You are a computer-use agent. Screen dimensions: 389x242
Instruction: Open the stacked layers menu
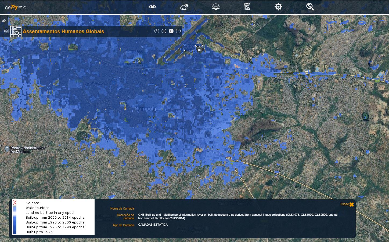(x=216, y=7)
